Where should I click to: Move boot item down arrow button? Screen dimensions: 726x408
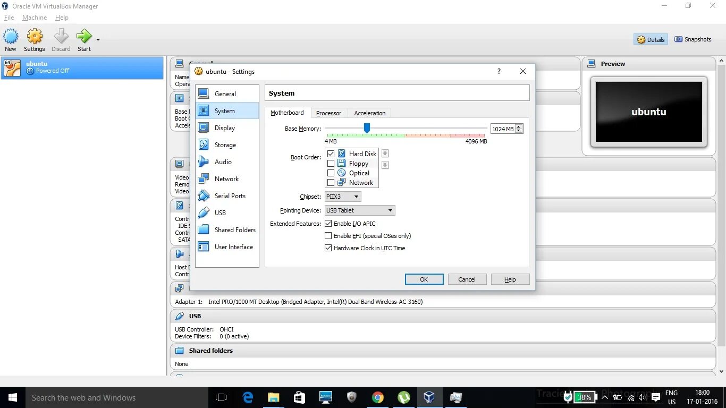385,165
